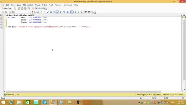The image size is (186, 105).
Task: Click the Change Connection icon
Action: click(6, 12)
